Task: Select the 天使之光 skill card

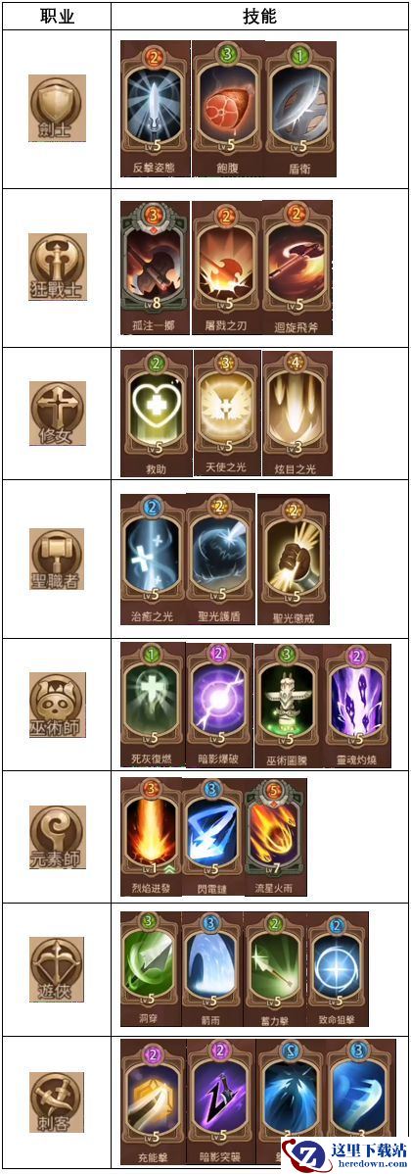Action: click(x=226, y=414)
